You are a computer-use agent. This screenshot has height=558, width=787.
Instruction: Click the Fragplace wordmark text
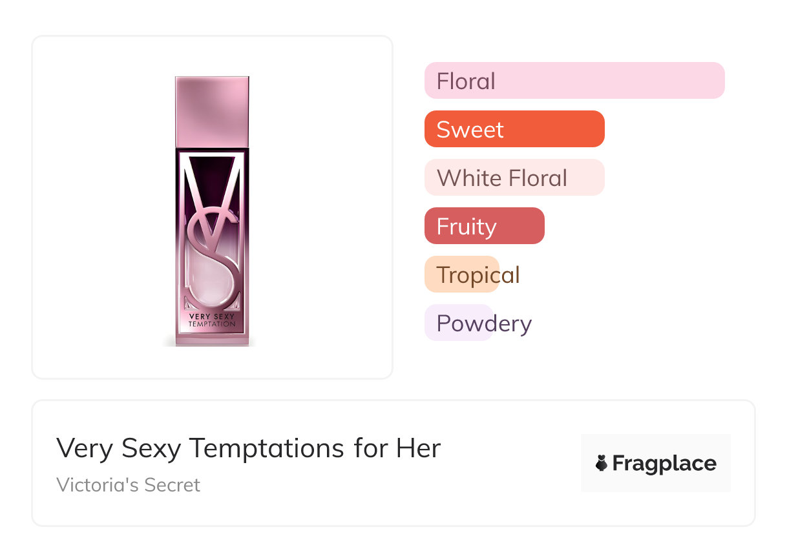click(x=664, y=464)
